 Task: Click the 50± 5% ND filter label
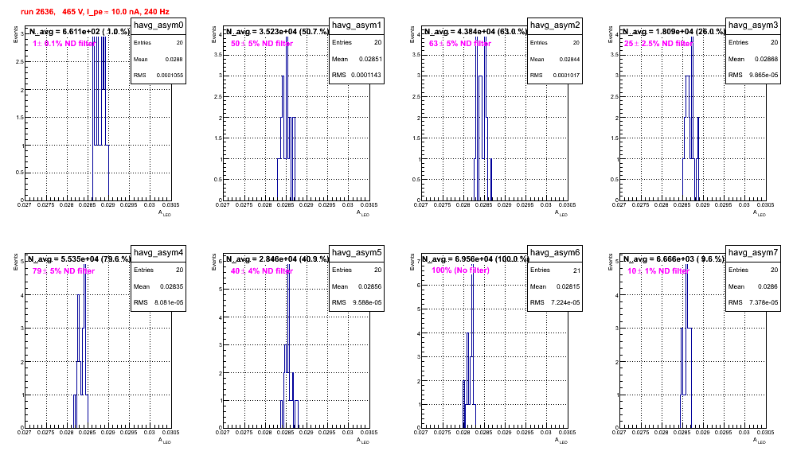(x=262, y=44)
